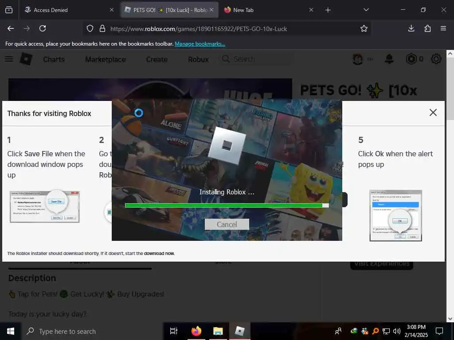Open the Downloads panel

point(411,28)
